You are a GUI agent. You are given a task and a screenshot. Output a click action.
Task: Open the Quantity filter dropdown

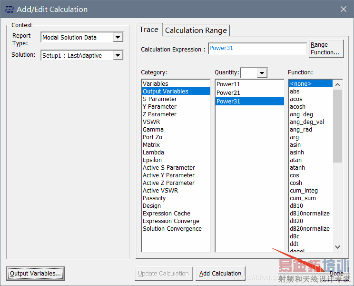[262, 73]
